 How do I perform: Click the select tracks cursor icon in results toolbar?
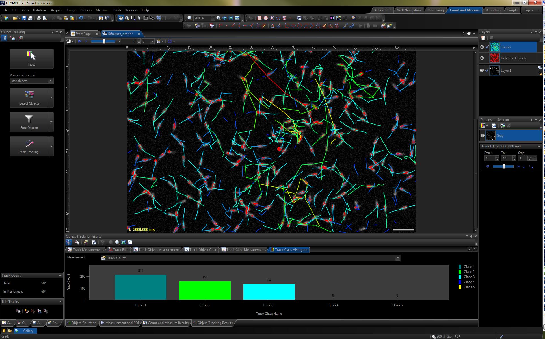click(77, 242)
